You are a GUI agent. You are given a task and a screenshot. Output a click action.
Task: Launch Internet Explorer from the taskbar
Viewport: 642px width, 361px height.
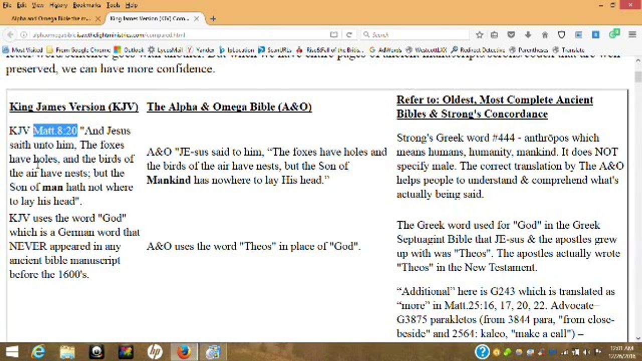(38, 352)
